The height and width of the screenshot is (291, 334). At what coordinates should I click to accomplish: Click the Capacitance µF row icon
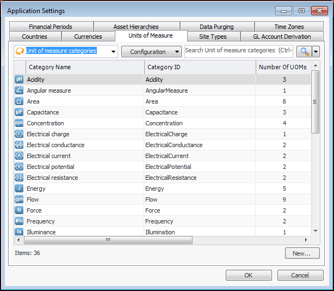[x=19, y=112]
